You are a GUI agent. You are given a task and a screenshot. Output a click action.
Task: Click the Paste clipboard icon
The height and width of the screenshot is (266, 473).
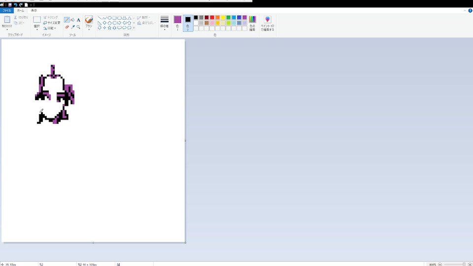7,20
